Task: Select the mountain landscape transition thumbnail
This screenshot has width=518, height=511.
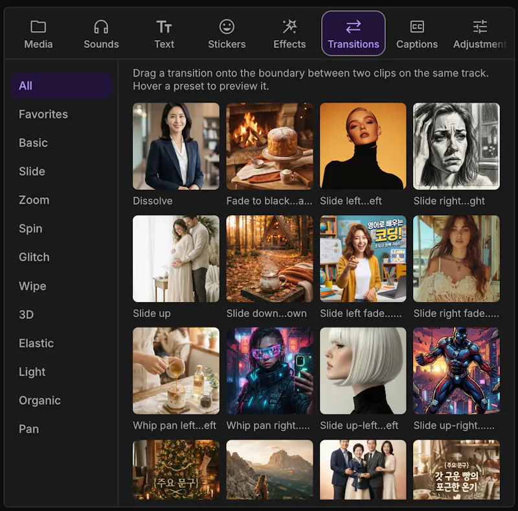Action: [269, 469]
